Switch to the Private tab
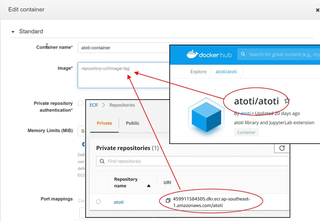Screen dimensions: 320x221 point(104,123)
